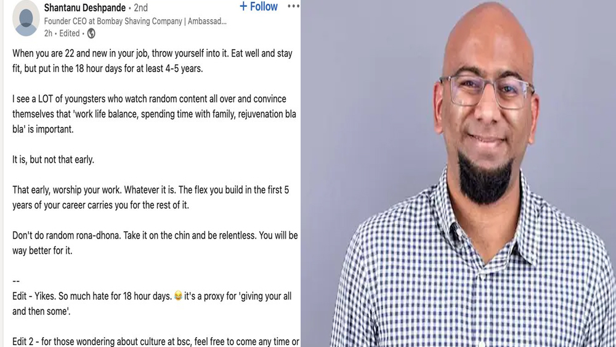The image size is (616, 347).
Task: Click the globe post visibility icon
Action: (91, 33)
